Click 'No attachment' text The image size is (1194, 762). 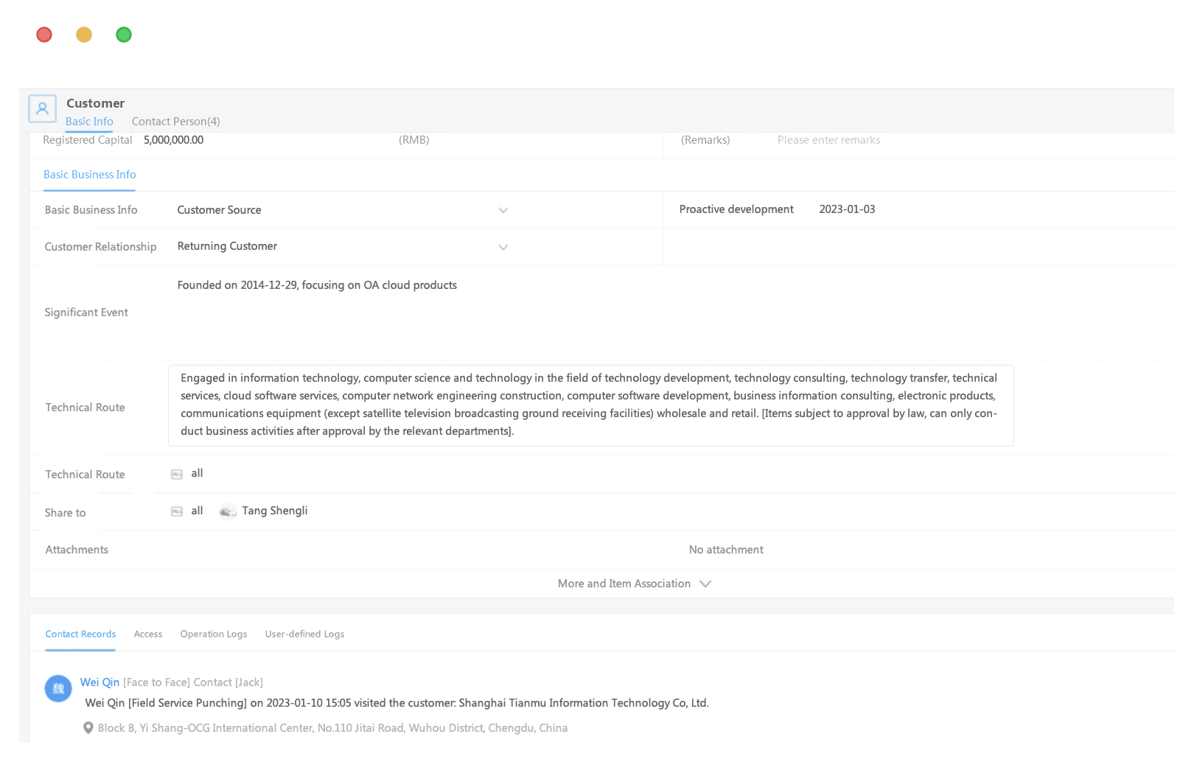726,550
